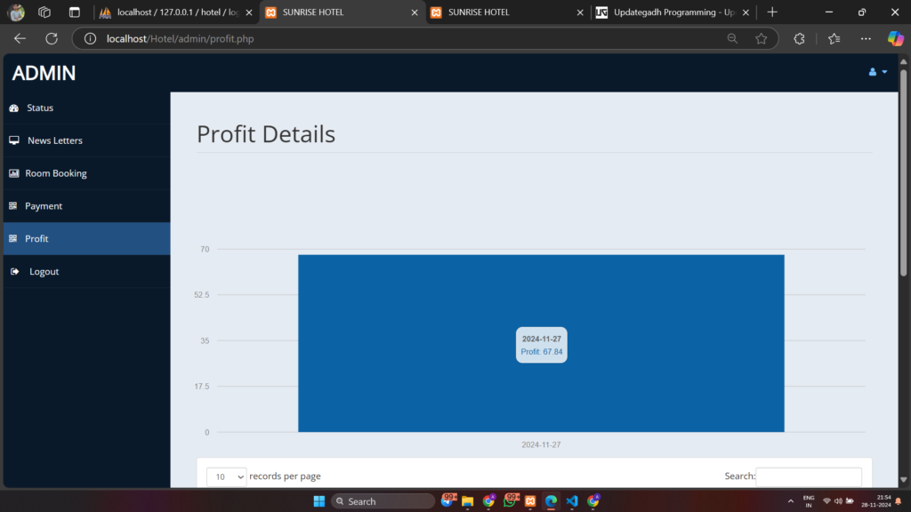This screenshot has width=911, height=512.
Task: Select the Profit menu entry
Action: pos(86,238)
